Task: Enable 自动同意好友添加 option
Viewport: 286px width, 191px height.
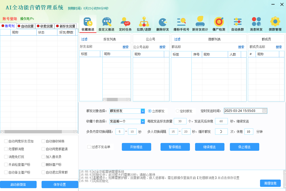Action: pos(5,141)
